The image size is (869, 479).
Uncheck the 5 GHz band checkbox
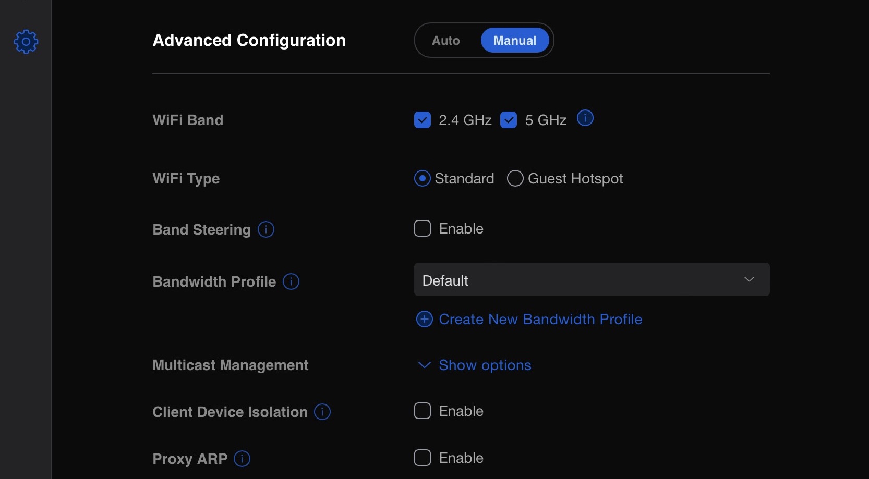point(509,120)
